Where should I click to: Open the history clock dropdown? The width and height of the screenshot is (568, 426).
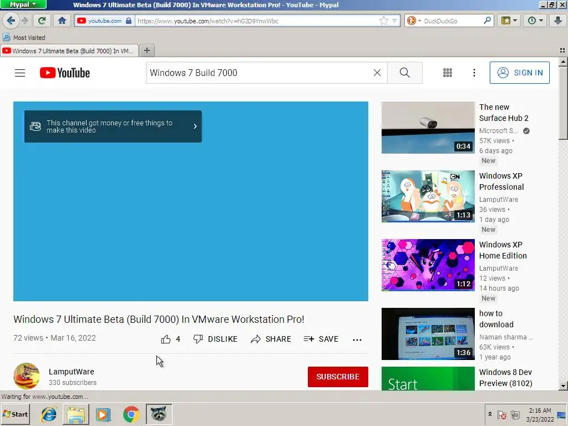pyautogui.click(x=535, y=21)
